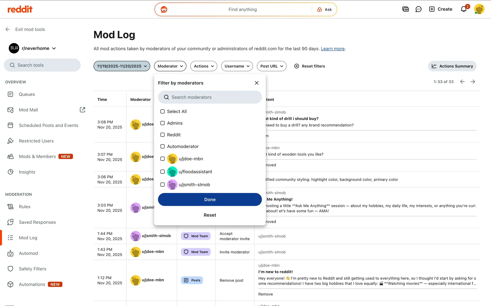Enable the u/floodassistant moderator checkbox
Screen dimensions: 491x306
coord(162,172)
